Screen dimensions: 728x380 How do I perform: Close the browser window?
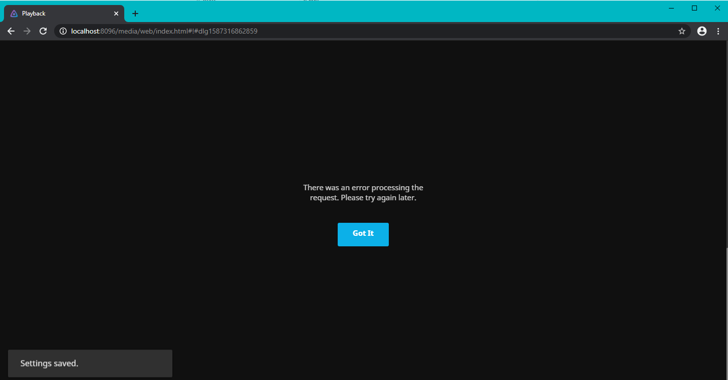(717, 8)
